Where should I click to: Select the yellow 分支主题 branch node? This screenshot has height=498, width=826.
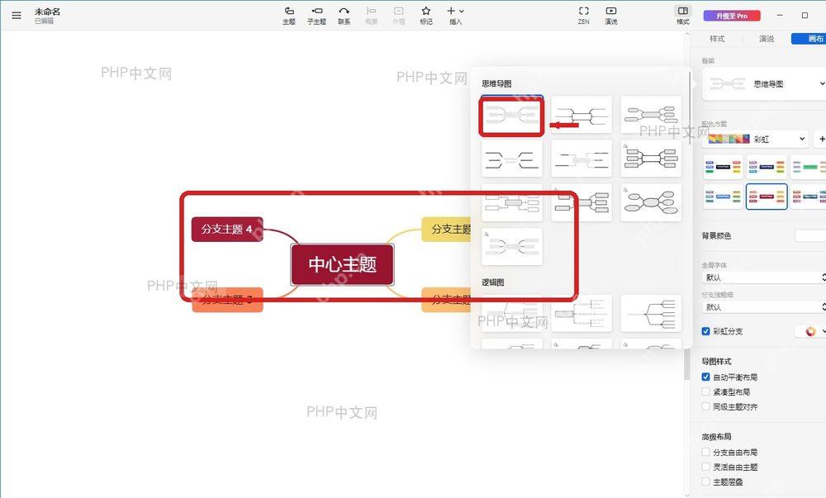coord(447,229)
